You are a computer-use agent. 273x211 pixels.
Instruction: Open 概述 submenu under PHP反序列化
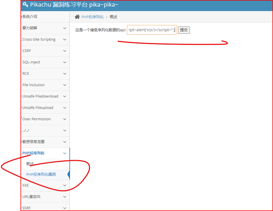point(30,164)
